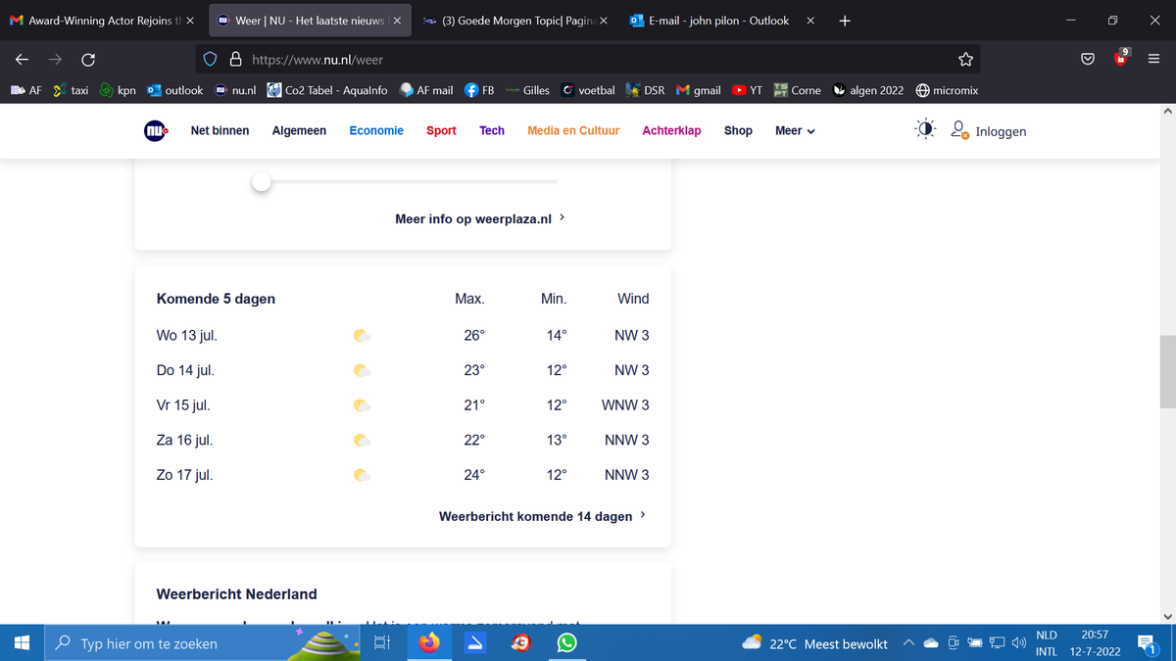The image size is (1176, 661).
Task: Switch to Goede Morgen Topic tab
Action: 516,20
